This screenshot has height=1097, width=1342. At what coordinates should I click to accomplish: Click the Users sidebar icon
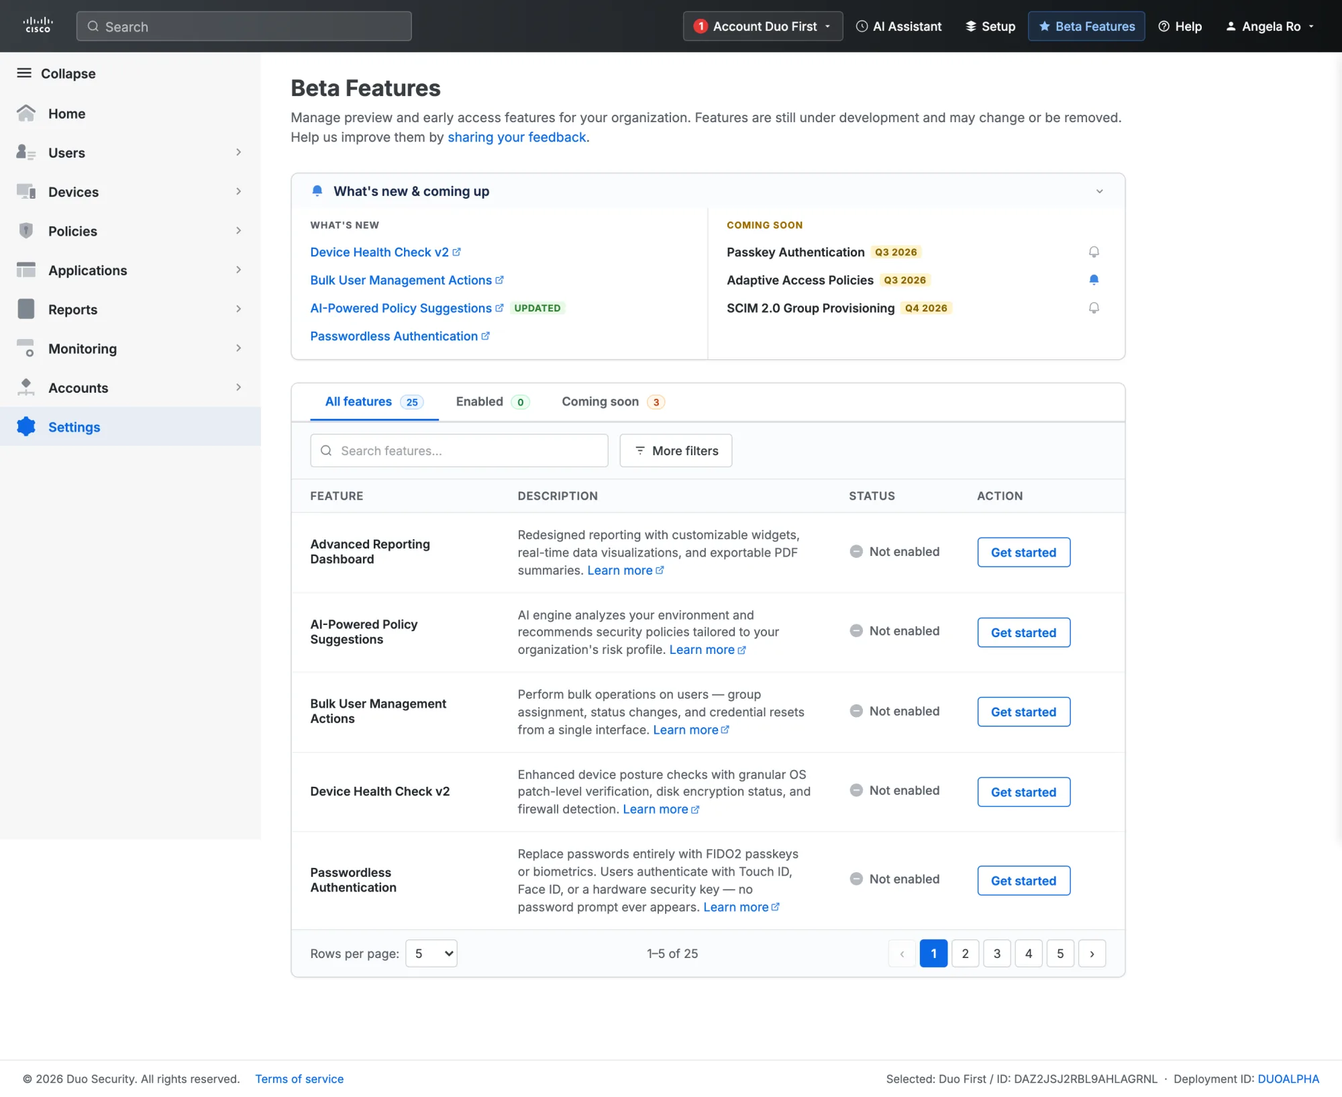click(26, 152)
